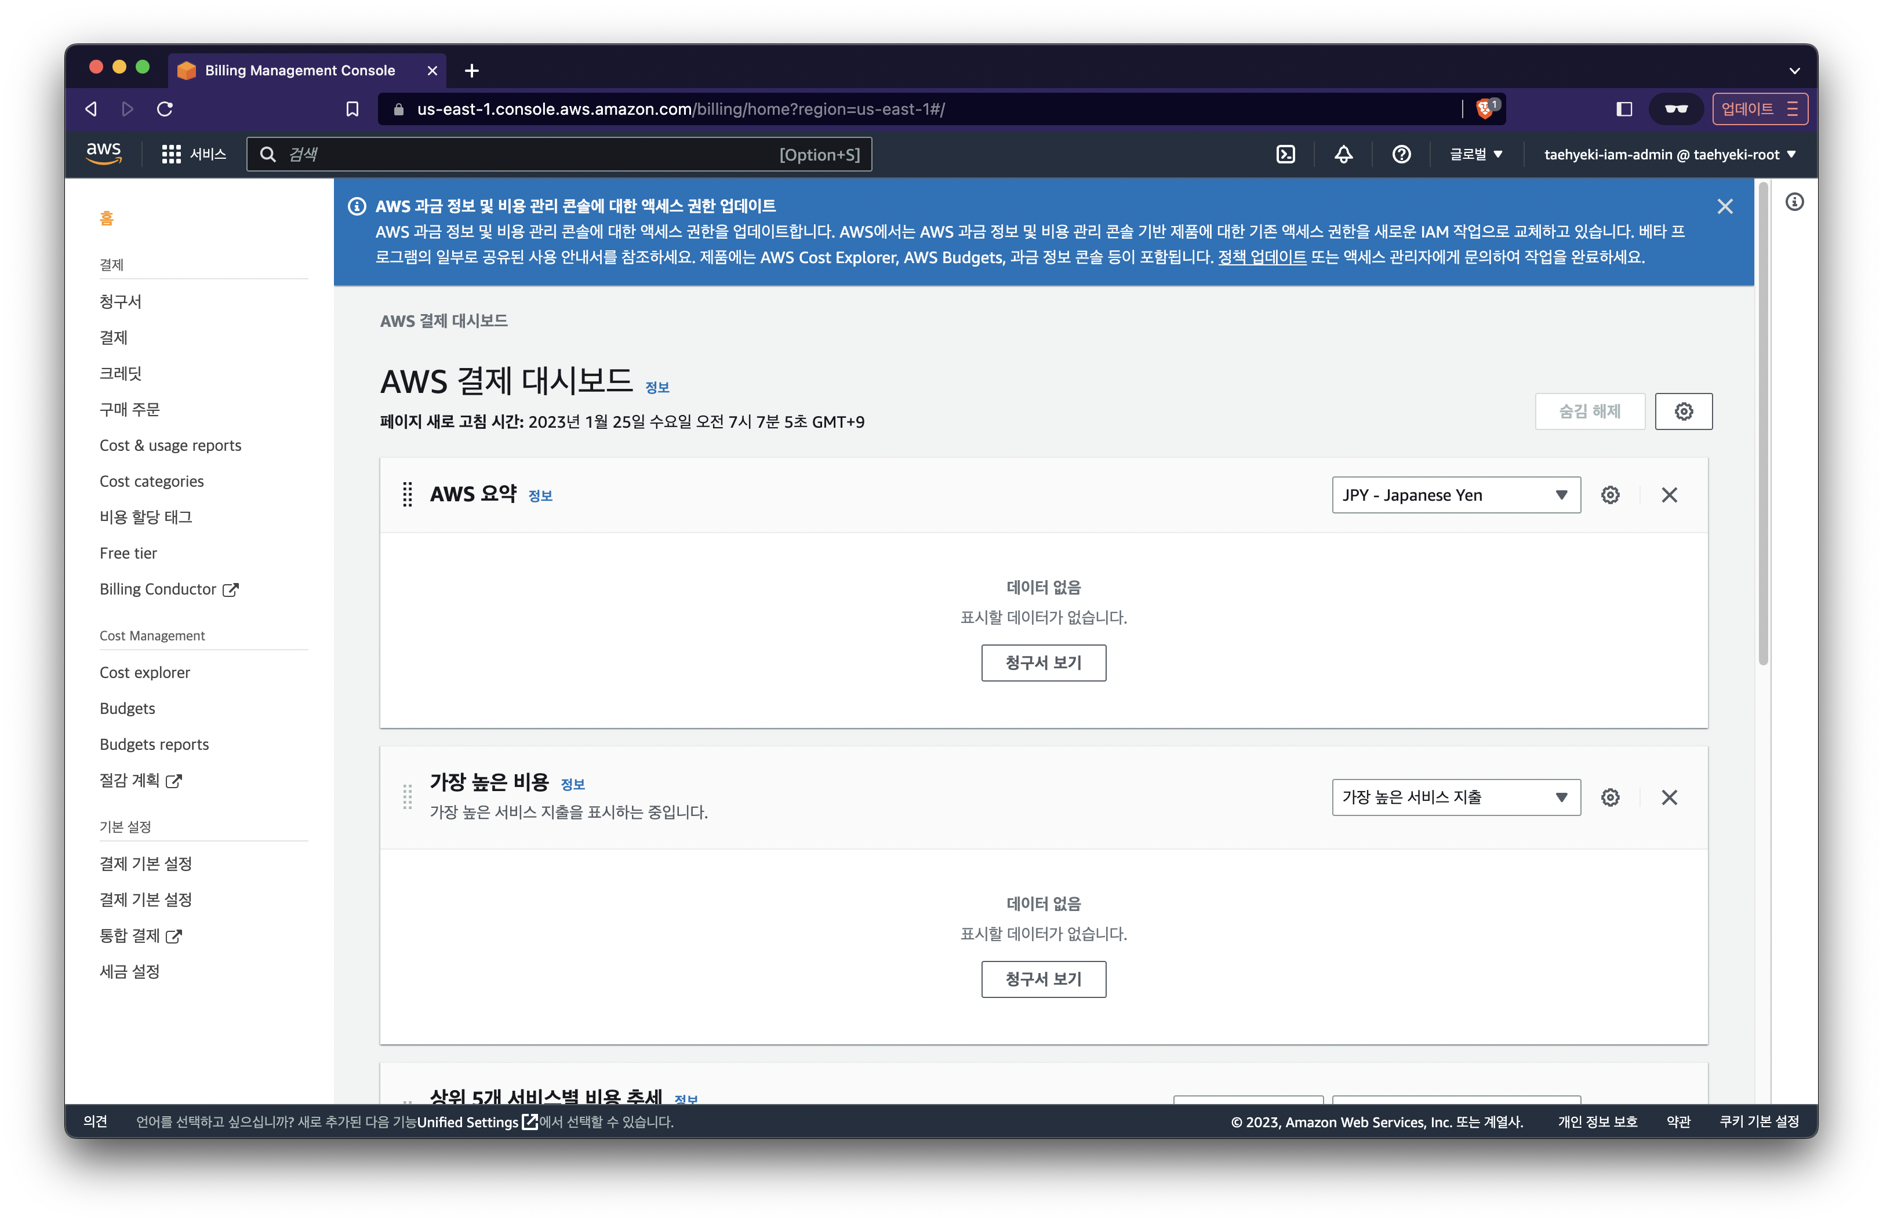Click the browser forward arrow
Image resolution: width=1883 pixels, height=1224 pixels.
click(x=128, y=109)
